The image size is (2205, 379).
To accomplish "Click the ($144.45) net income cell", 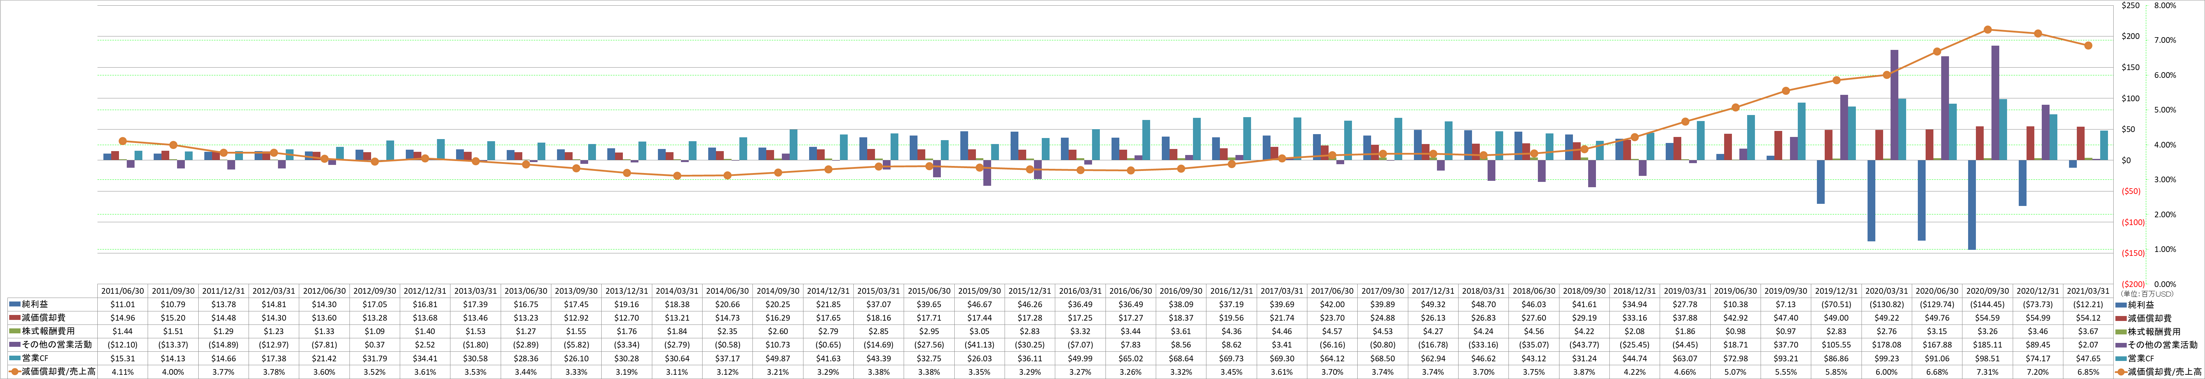I will pos(1988,305).
